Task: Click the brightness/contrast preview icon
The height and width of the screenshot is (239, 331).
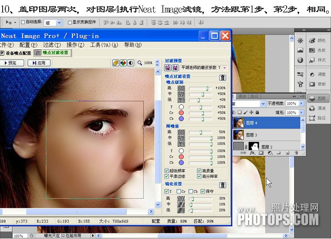Action: pyautogui.click(x=131, y=63)
